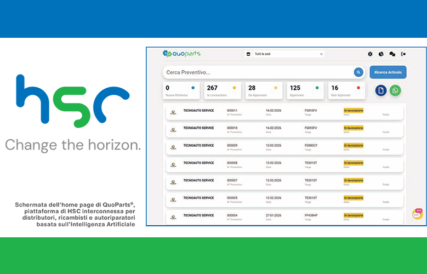427x274 pixels.
Task: Filter by Non Approvati 16 card
Action: pos(346,91)
